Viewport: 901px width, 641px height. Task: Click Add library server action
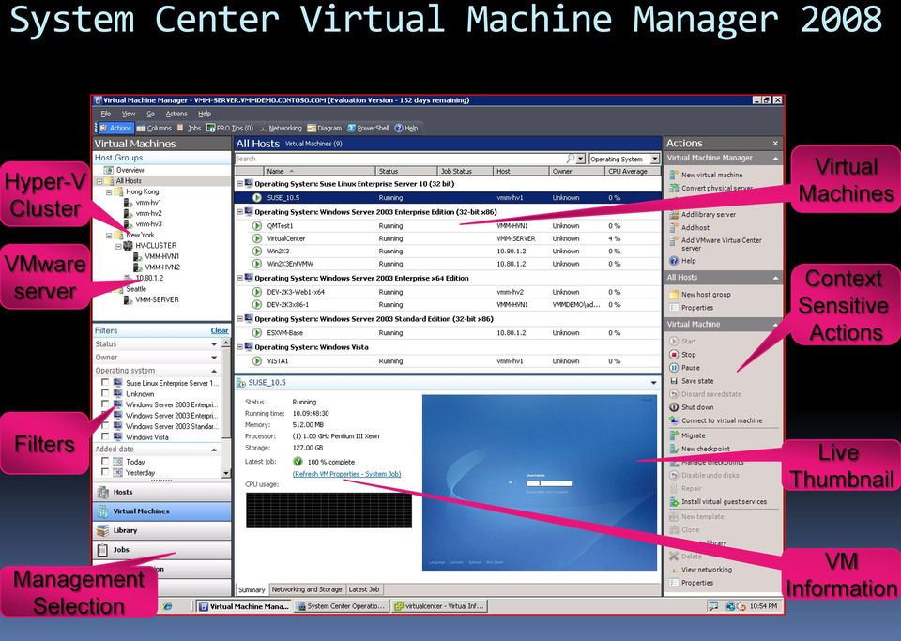point(703,214)
